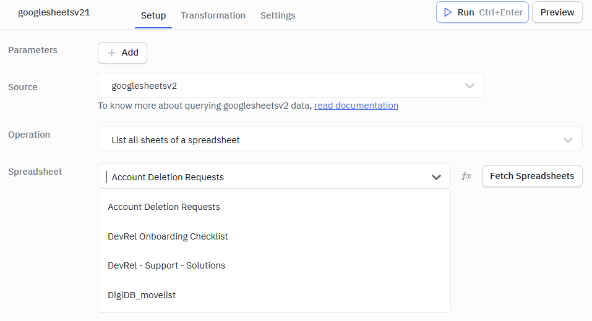The height and width of the screenshot is (321, 592).
Task: Open the Settings tab
Action: pos(278,15)
